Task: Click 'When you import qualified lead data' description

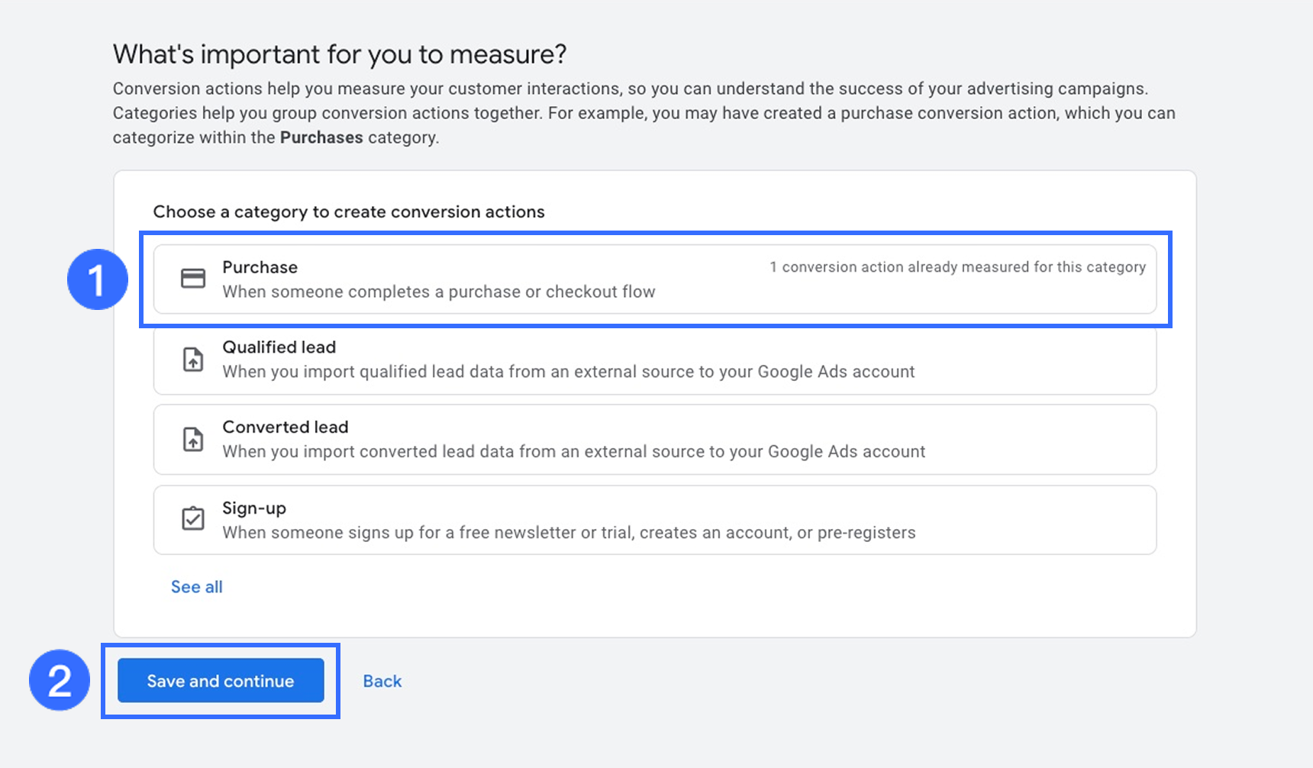Action: (x=568, y=372)
